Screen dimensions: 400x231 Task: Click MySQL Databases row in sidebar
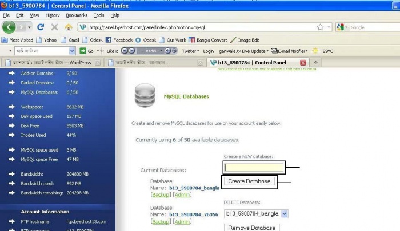[x=43, y=92]
